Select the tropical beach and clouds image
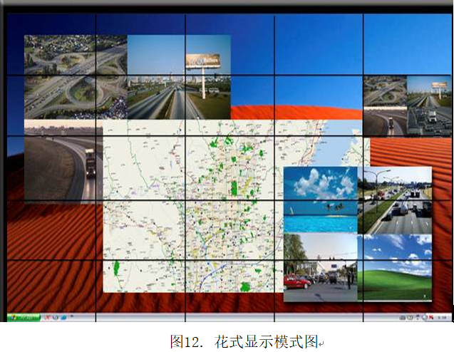This screenshot has width=454, height=352. (320, 200)
